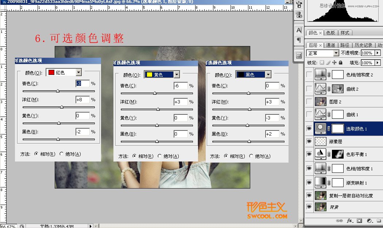The image size is (383, 228).
Task: Enable lock transparent pixels in Layers panel
Action: tap(322, 62)
